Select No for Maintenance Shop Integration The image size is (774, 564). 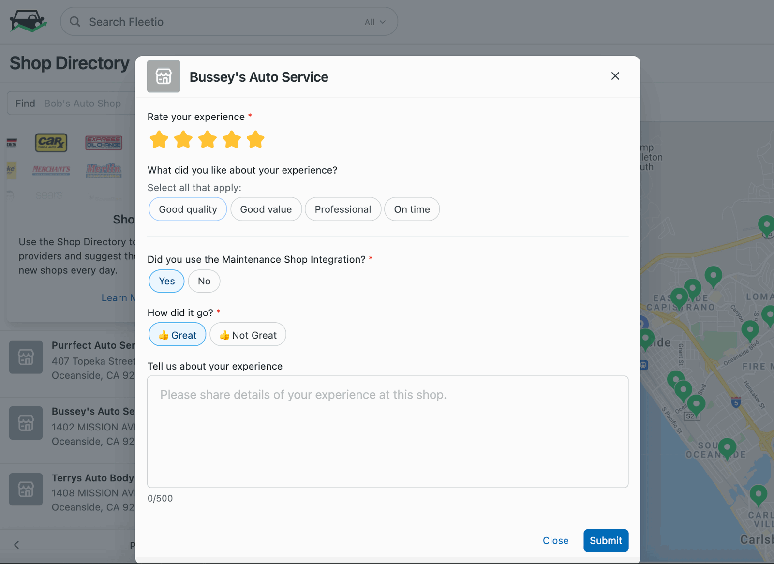[x=204, y=281]
